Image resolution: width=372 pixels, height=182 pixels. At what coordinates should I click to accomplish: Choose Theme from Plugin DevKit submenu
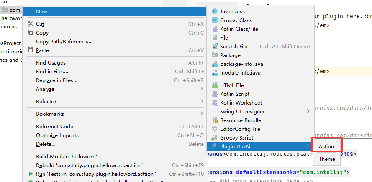point(327,159)
